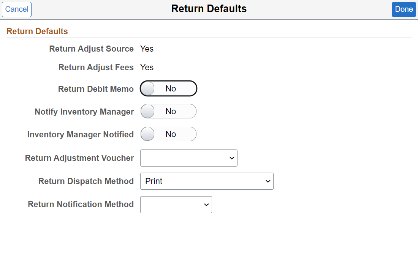Screen dimensions: 418x258
Task: Open the Return Dispatch Method dropdown
Action: (x=207, y=181)
